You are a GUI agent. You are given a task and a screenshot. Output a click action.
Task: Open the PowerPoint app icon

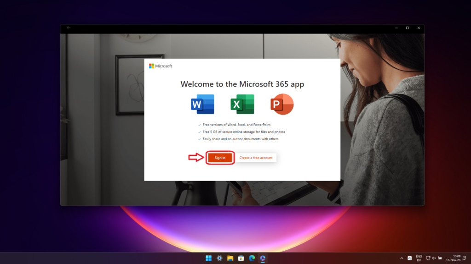click(281, 104)
